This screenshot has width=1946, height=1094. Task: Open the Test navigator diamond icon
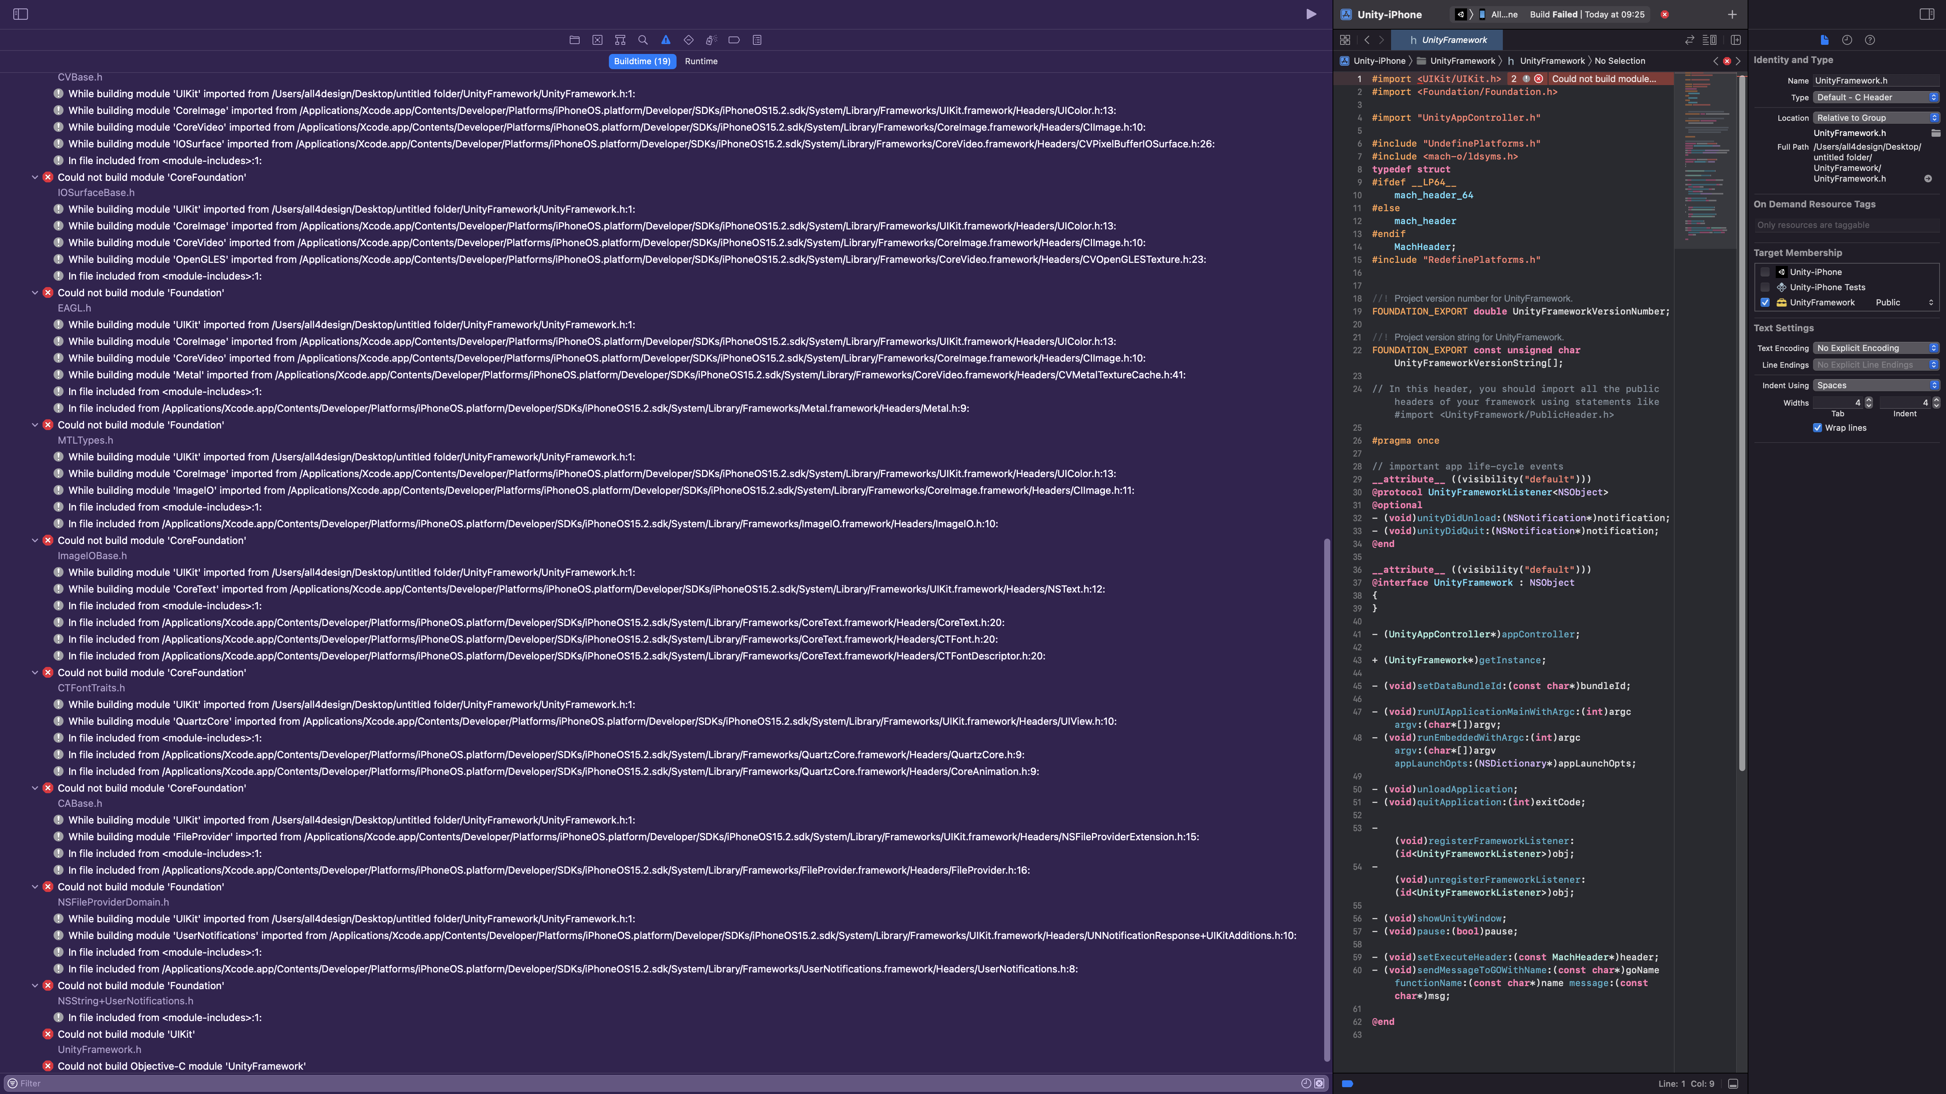[x=688, y=40]
